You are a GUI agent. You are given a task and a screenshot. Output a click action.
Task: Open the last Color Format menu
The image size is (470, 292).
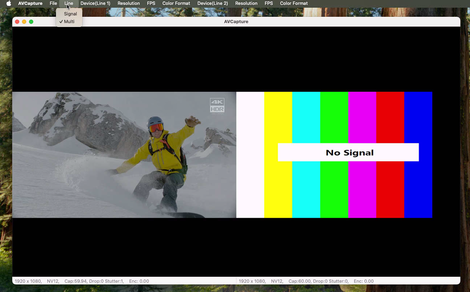pyautogui.click(x=294, y=3)
